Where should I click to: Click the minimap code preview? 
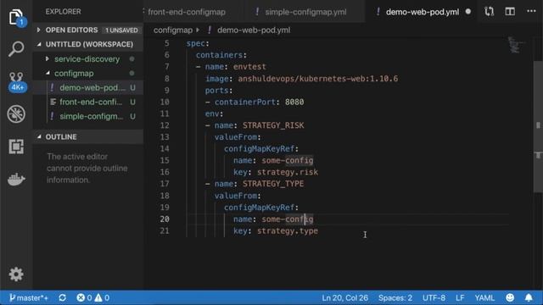pos(516,45)
